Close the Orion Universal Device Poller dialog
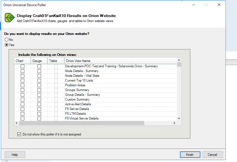 click(219, 5)
